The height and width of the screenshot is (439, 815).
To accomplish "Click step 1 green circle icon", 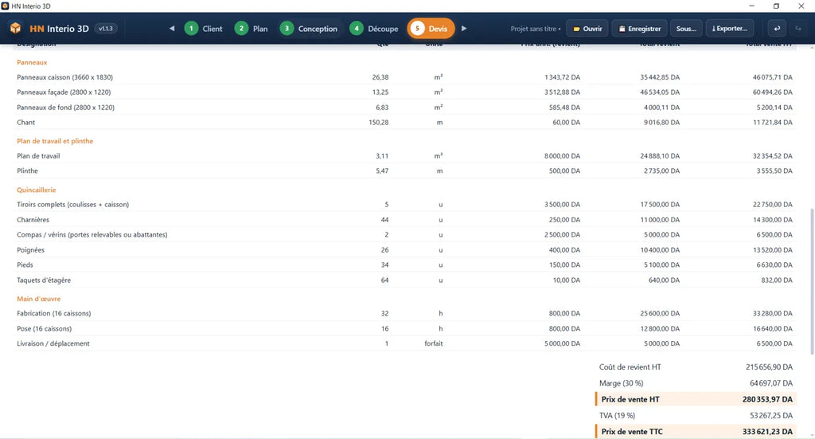I will click(191, 29).
